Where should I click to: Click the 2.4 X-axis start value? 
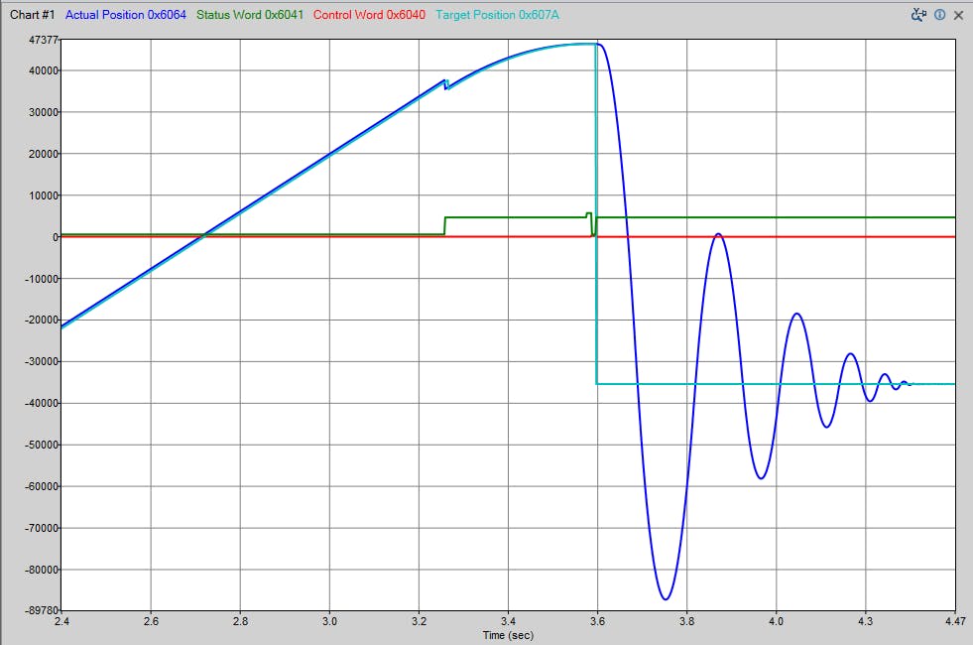point(61,622)
